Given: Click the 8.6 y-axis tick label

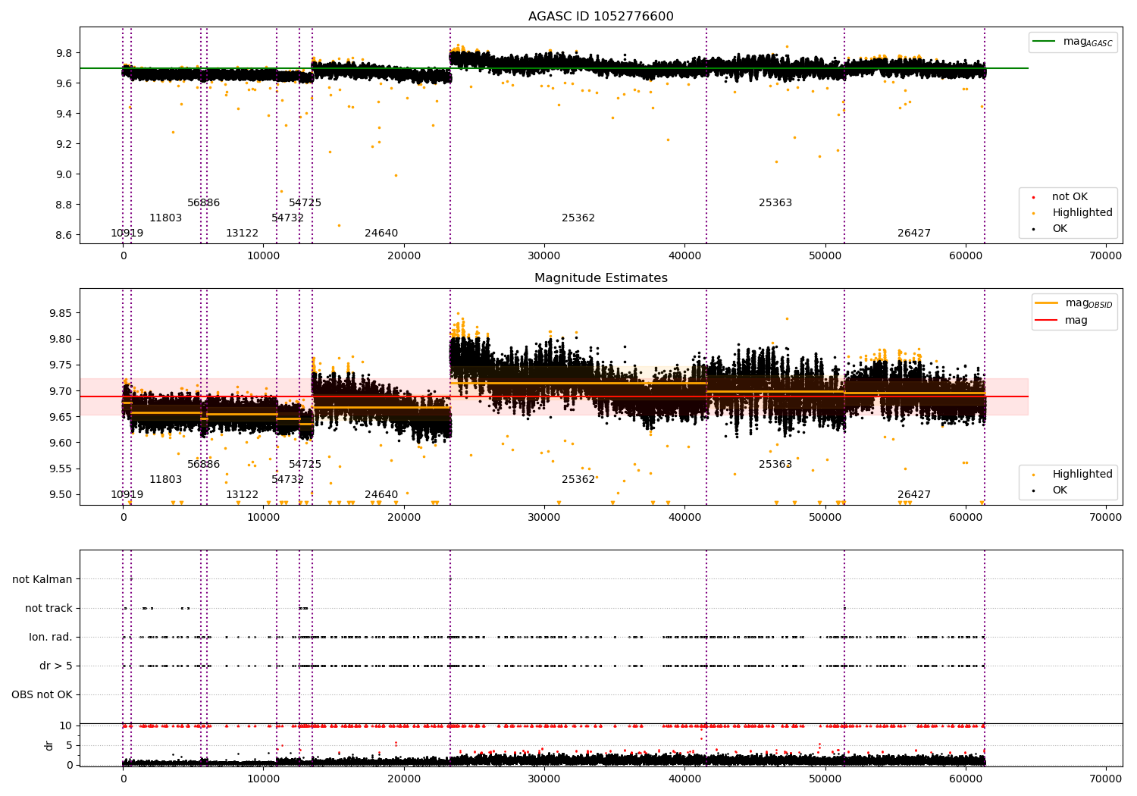Looking at the screenshot, I should (x=63, y=235).
